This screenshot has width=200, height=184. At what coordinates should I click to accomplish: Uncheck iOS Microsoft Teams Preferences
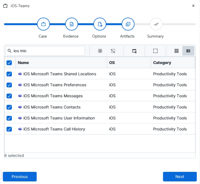tap(9, 85)
